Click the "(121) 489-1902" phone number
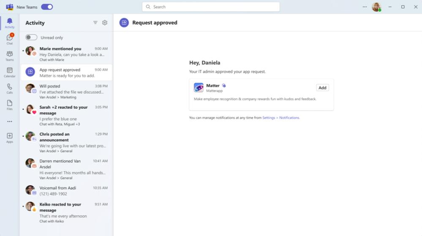 pos(53,193)
